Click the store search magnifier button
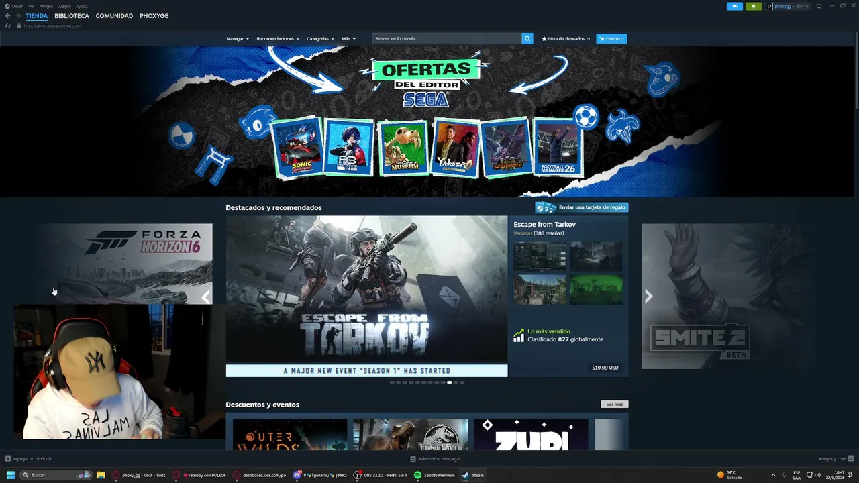Image resolution: width=859 pixels, height=483 pixels. (527, 39)
